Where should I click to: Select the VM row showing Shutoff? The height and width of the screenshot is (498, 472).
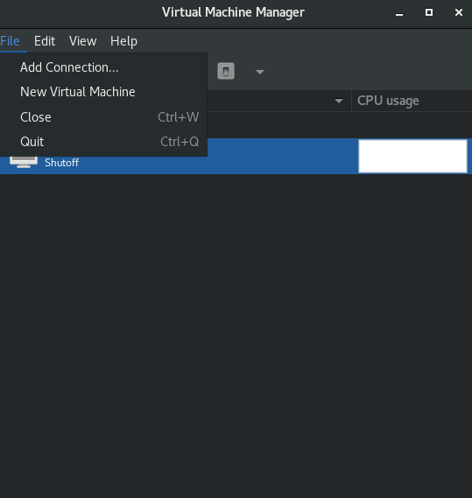236,157
